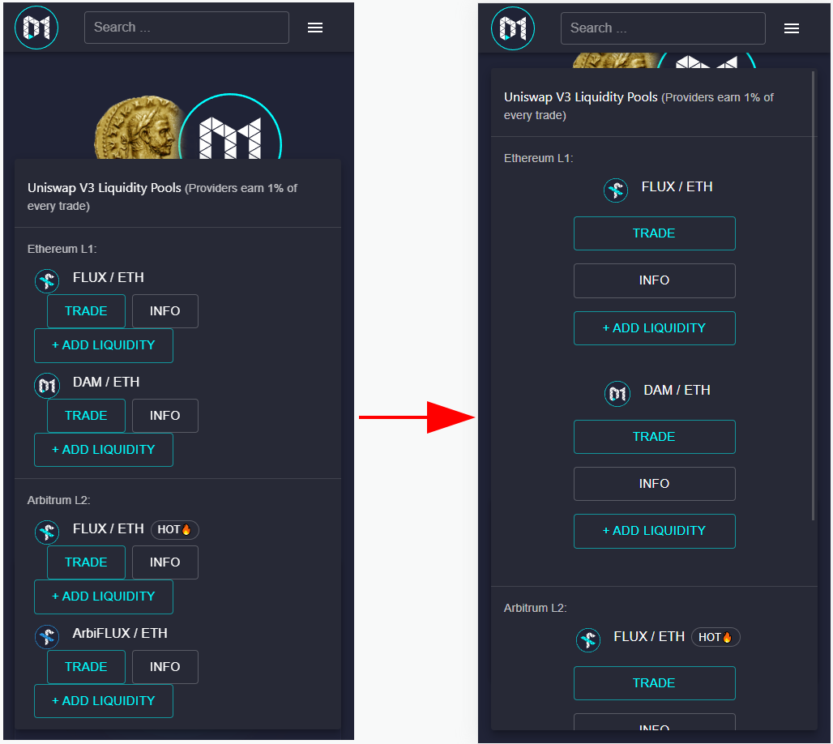Open INFO for Ethereum L1 FLUX / ETH, left panel
Image resolution: width=833 pixels, height=744 pixels.
pos(164,311)
